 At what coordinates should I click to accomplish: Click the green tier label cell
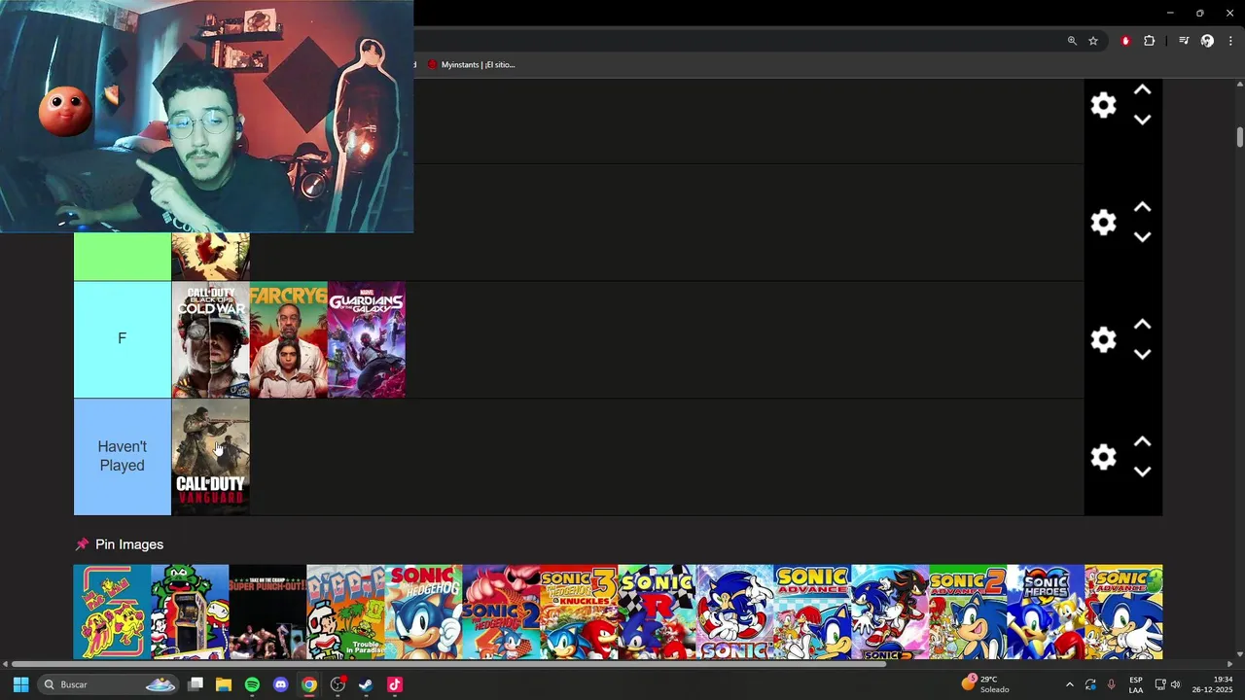[x=123, y=257]
